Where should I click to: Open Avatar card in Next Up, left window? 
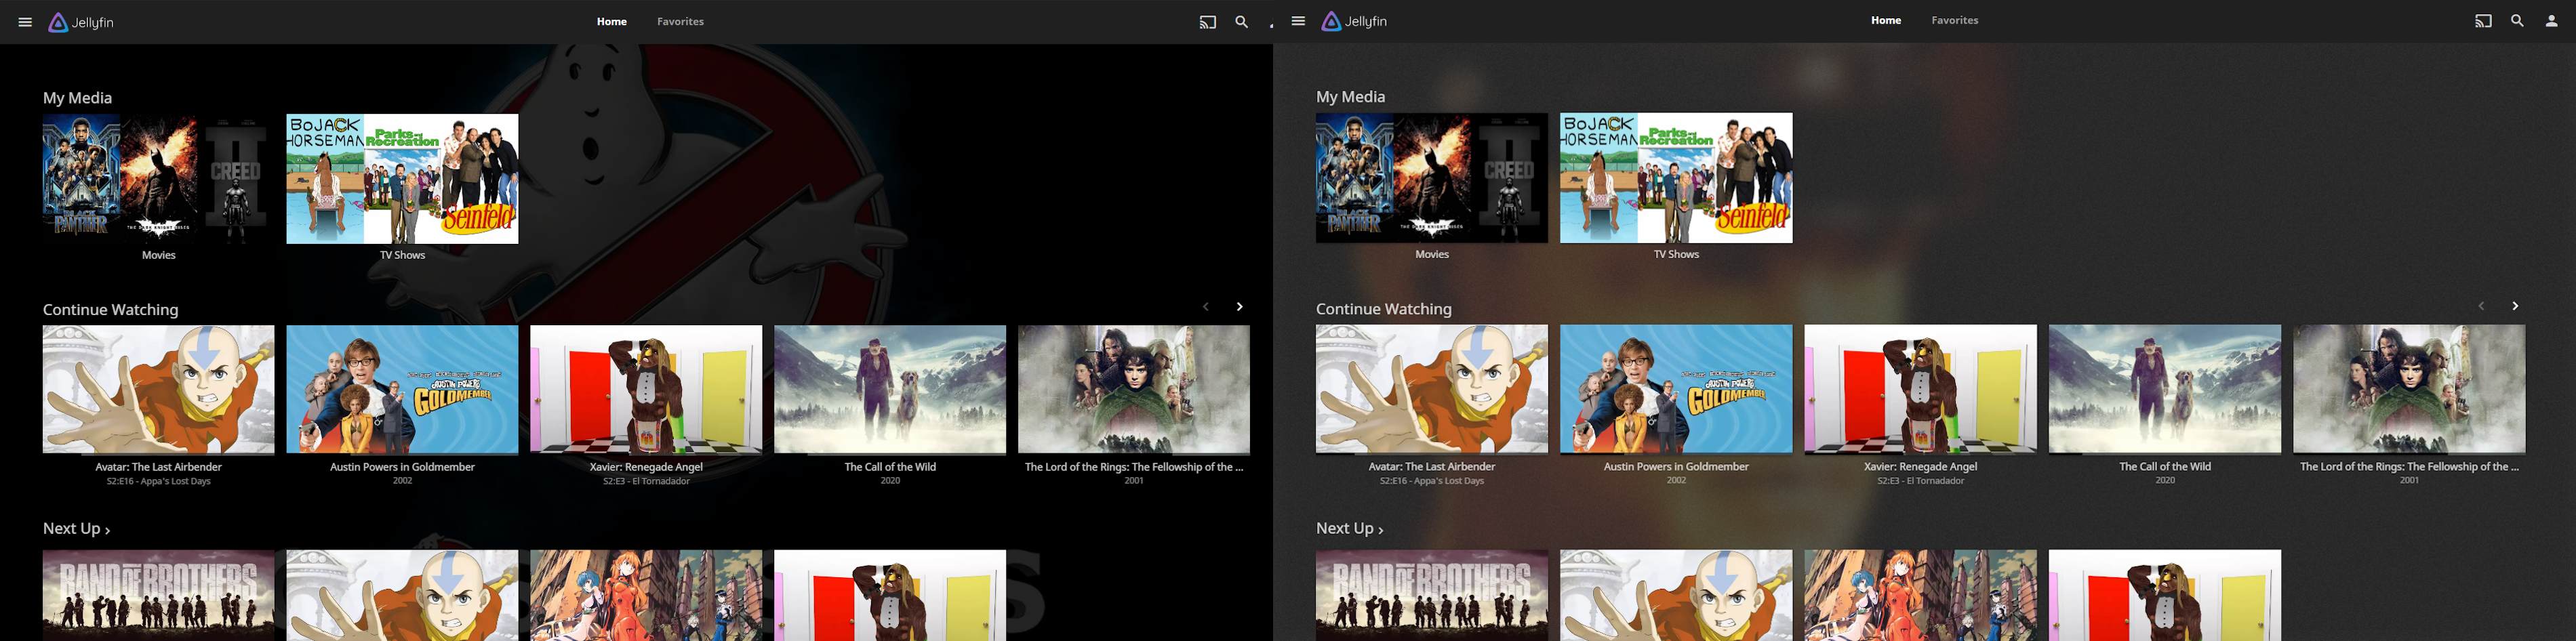402,595
